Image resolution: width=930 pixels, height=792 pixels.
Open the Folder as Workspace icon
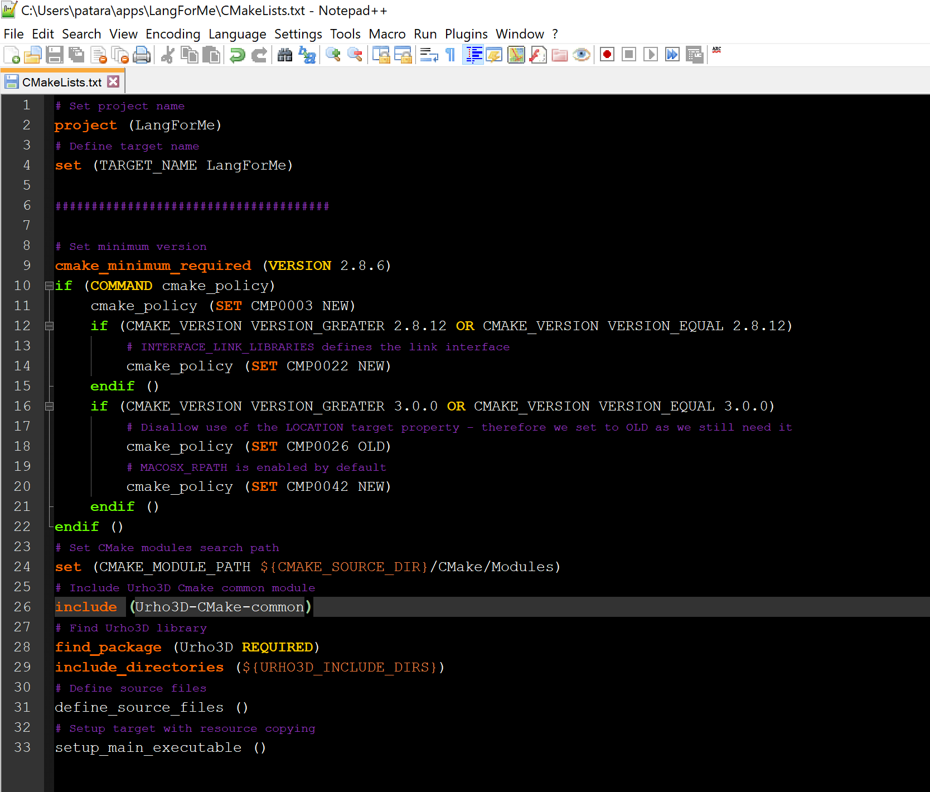(x=560, y=55)
